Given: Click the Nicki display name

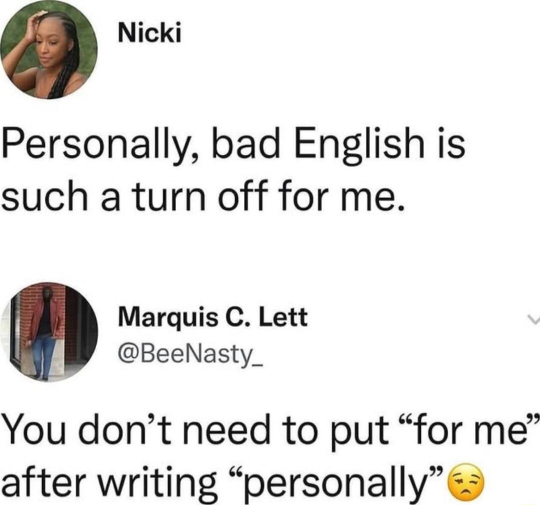Looking at the screenshot, I should [149, 34].
